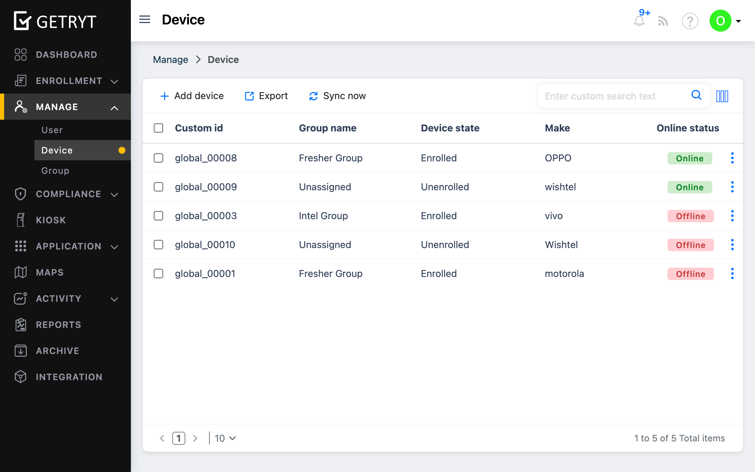
Task: Open row actions for global_00008
Action: [732, 158]
